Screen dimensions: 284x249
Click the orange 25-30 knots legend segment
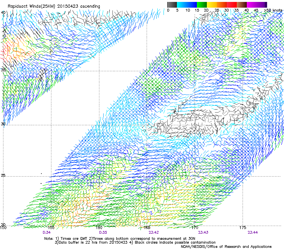222,5
